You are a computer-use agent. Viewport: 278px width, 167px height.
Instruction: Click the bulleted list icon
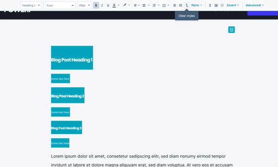[x=144, y=5]
